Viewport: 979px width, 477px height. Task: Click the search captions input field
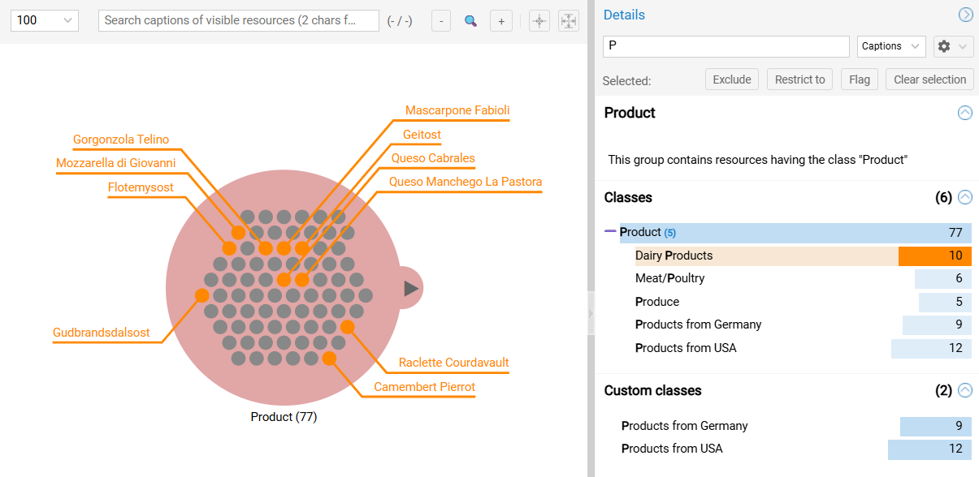click(238, 20)
